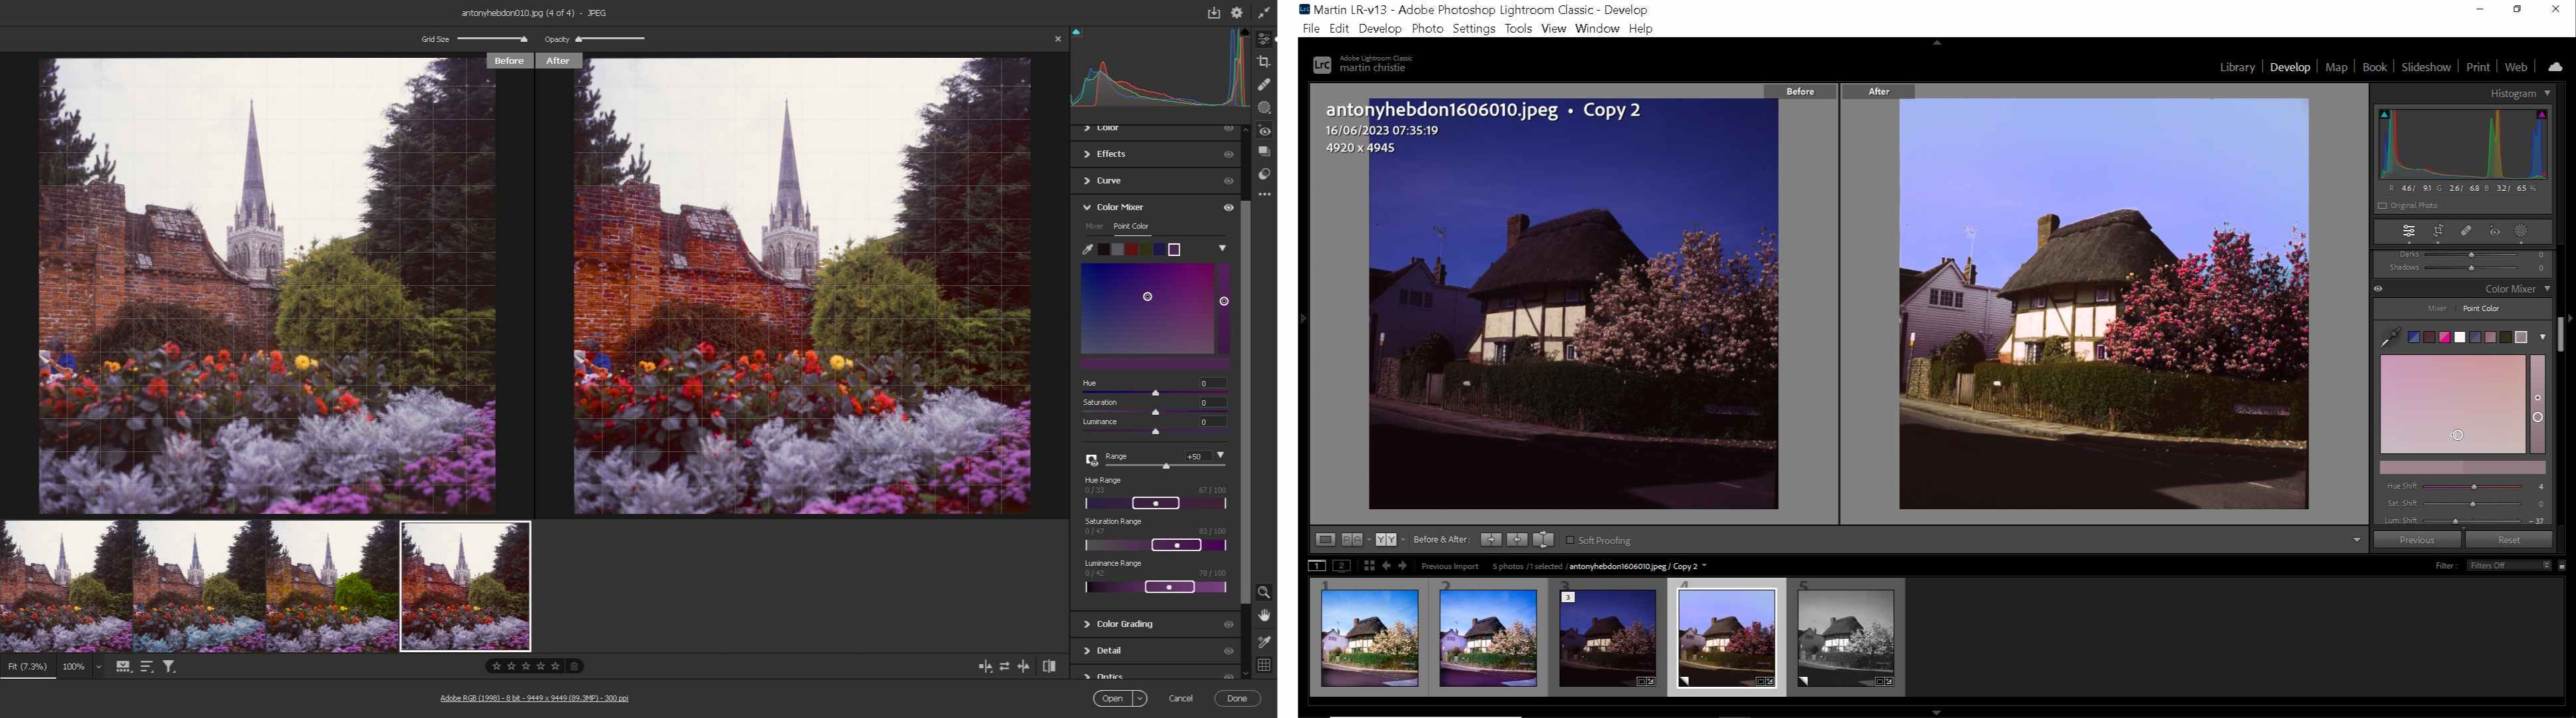Tick the Original Photo checkbox
The height and width of the screenshot is (718, 2576).
2382,205
